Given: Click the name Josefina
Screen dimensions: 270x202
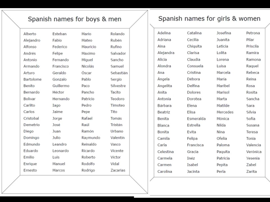Looking at the screenshot, I should point(224,33).
